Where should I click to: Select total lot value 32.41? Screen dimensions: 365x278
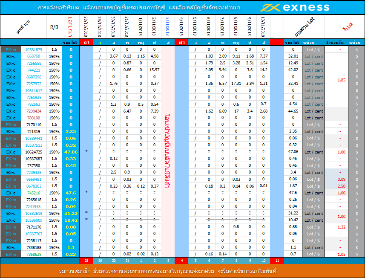tap(293, 84)
